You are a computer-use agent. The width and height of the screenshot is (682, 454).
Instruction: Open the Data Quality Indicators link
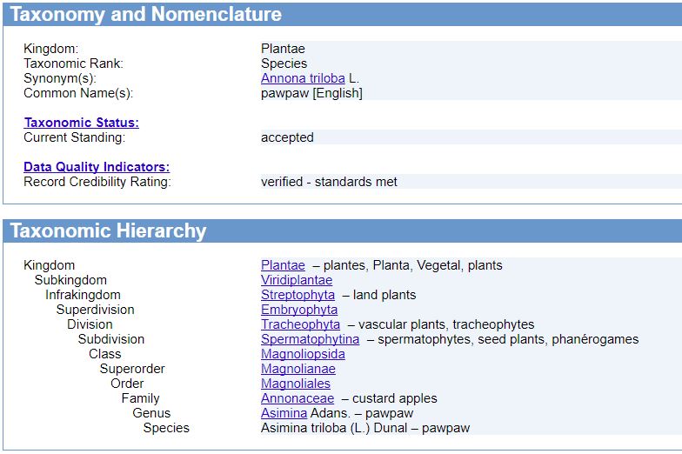tap(97, 167)
